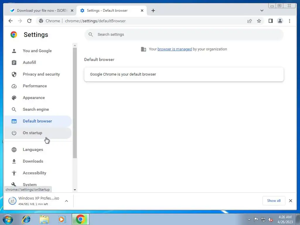Click the download arrow icon beside Downloads
The height and width of the screenshot is (225, 300).
coord(14,161)
